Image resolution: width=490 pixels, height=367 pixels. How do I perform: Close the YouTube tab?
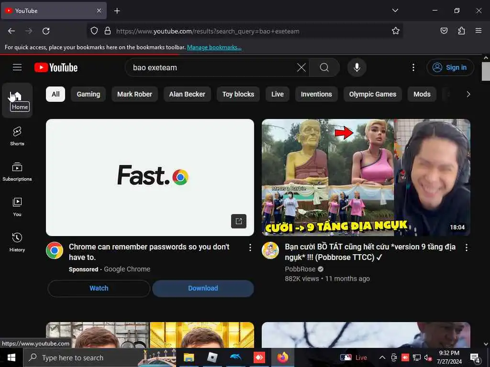pyautogui.click(x=99, y=11)
